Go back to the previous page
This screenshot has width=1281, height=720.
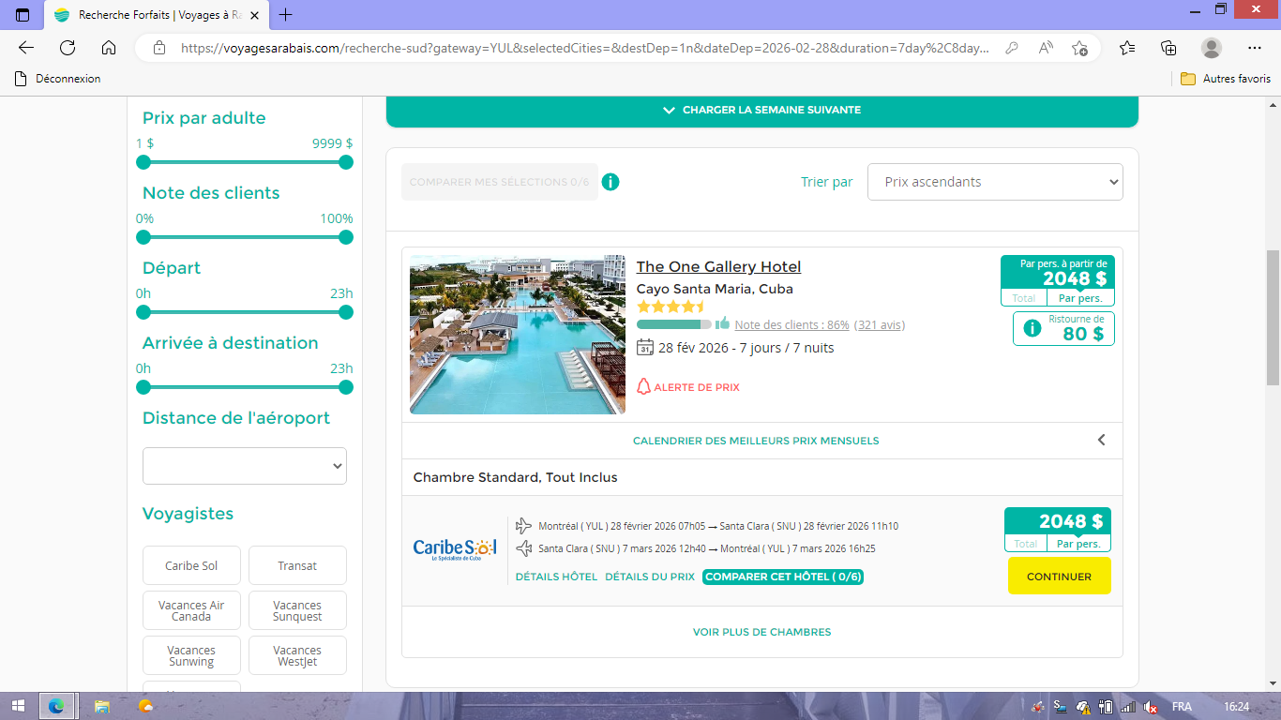[x=26, y=48]
